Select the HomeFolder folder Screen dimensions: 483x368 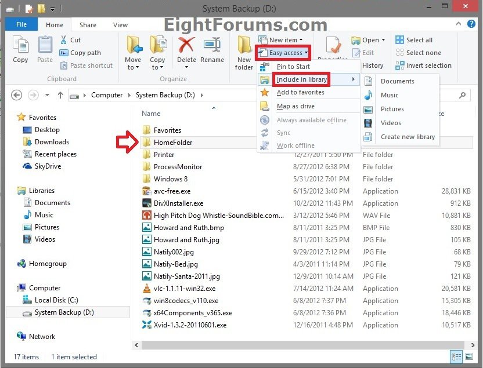point(172,143)
